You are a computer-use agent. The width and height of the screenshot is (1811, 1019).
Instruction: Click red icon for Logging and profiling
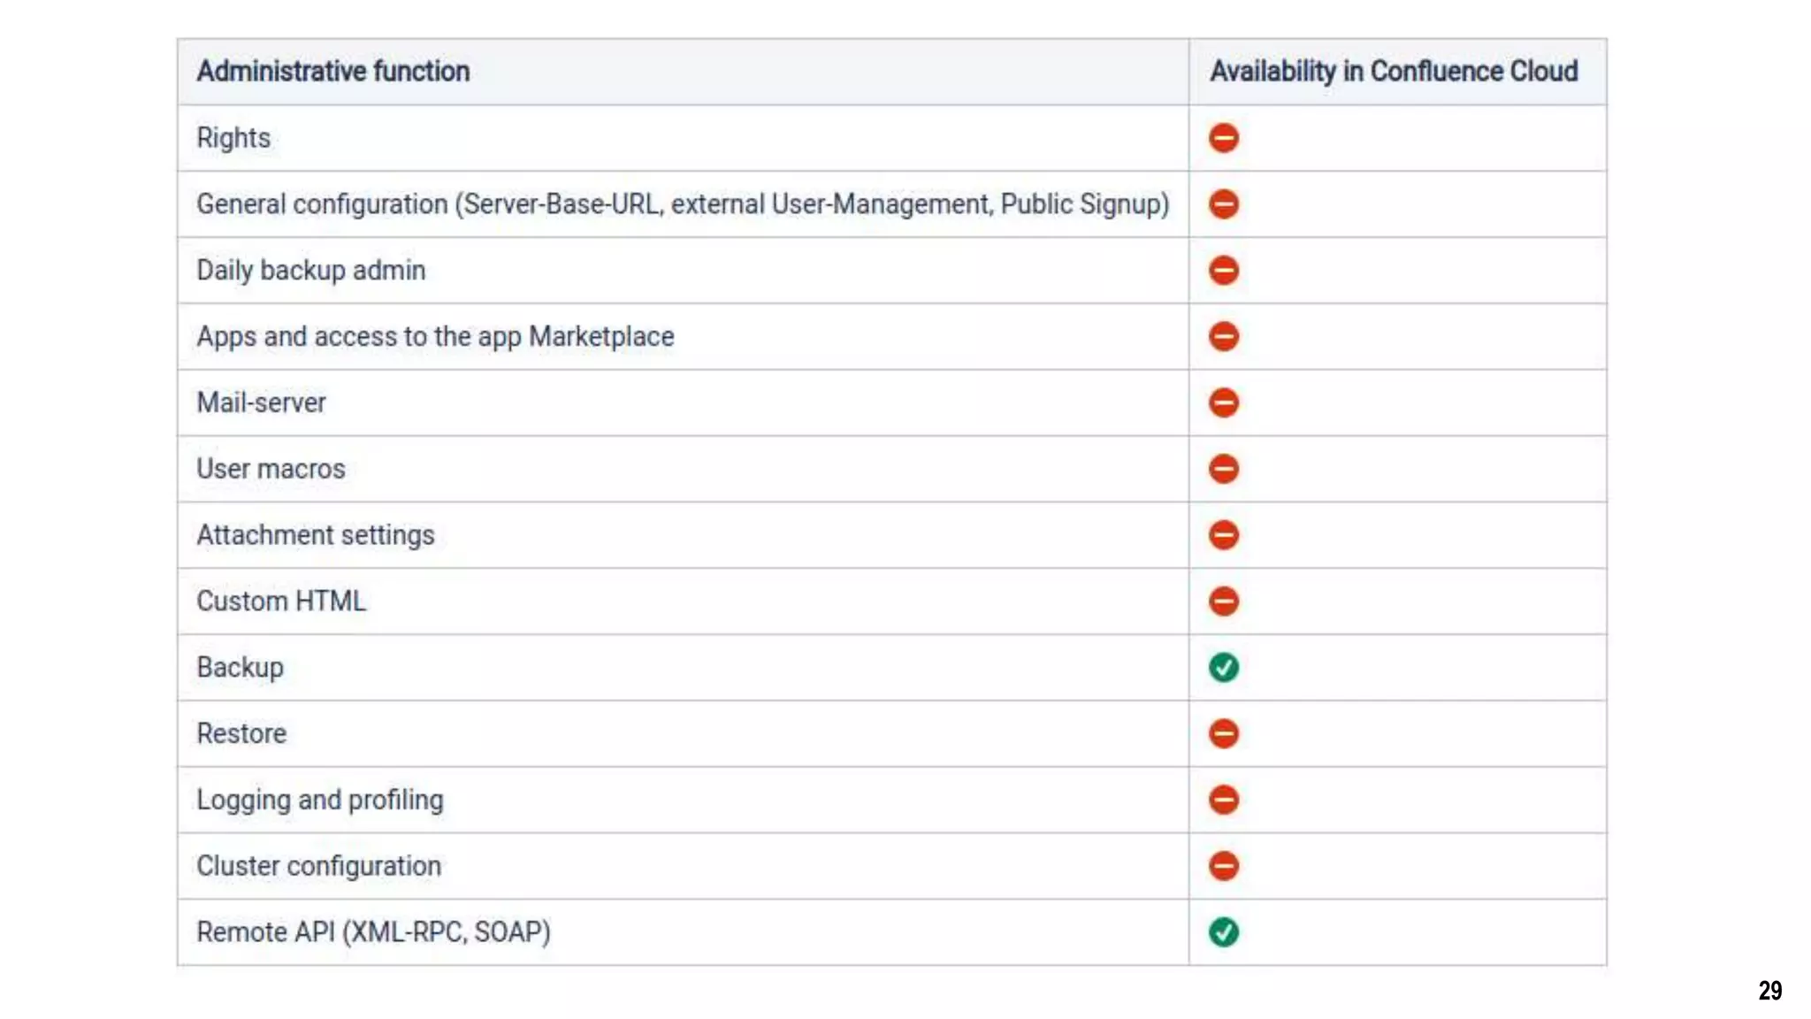pos(1223,800)
